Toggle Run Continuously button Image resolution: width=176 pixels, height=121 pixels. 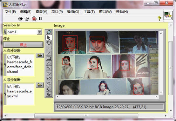pyautogui.click(x=27, y=19)
